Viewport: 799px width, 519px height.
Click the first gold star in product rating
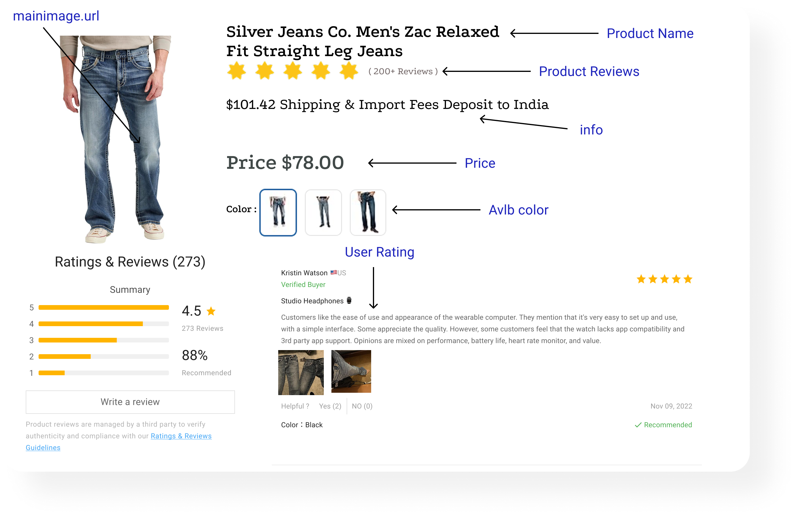237,71
